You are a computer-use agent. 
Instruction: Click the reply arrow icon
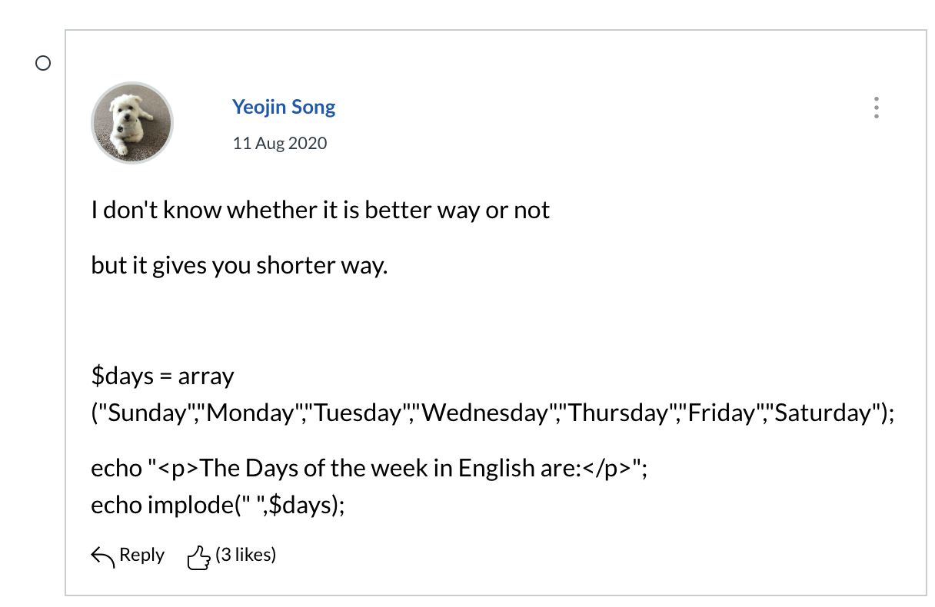click(103, 556)
